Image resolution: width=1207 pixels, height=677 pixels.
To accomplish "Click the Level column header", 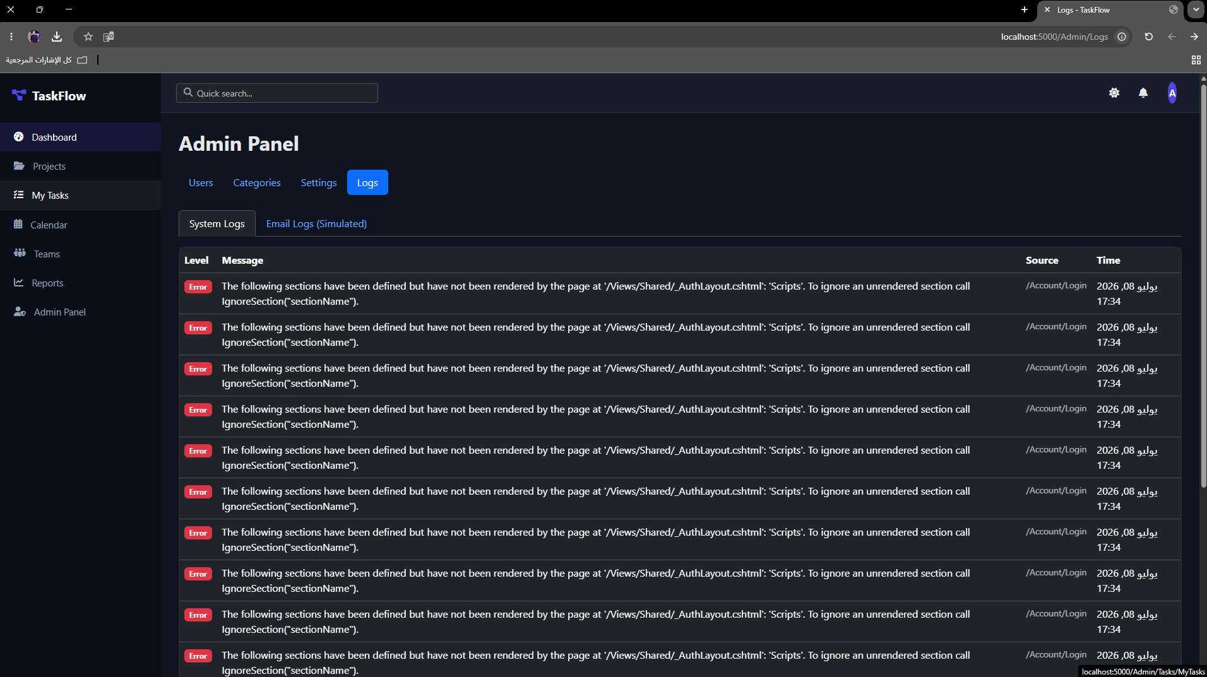I will coord(196,260).
